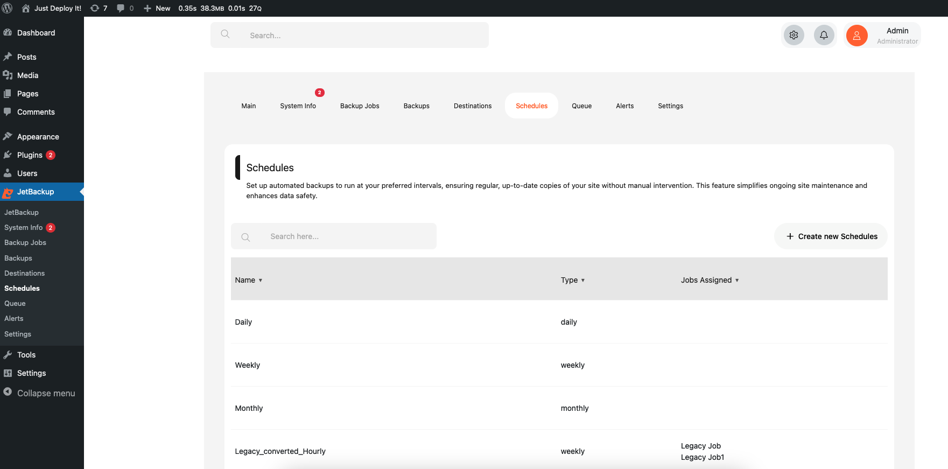
Task: Click the Weekly schedule name
Action: pyautogui.click(x=248, y=365)
